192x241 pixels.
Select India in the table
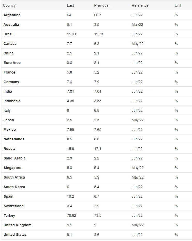8,91
